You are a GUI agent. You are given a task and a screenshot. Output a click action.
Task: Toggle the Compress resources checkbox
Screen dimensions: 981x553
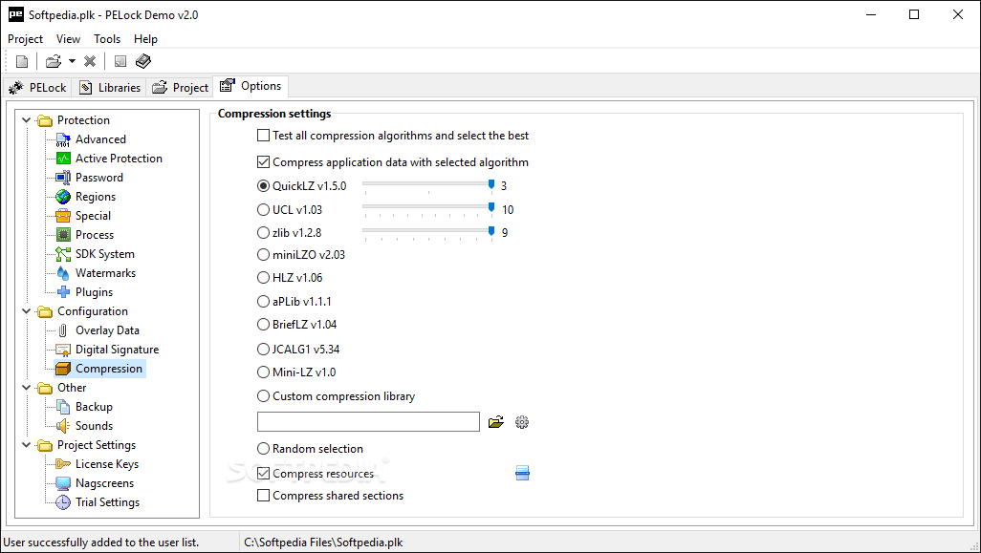tap(263, 474)
